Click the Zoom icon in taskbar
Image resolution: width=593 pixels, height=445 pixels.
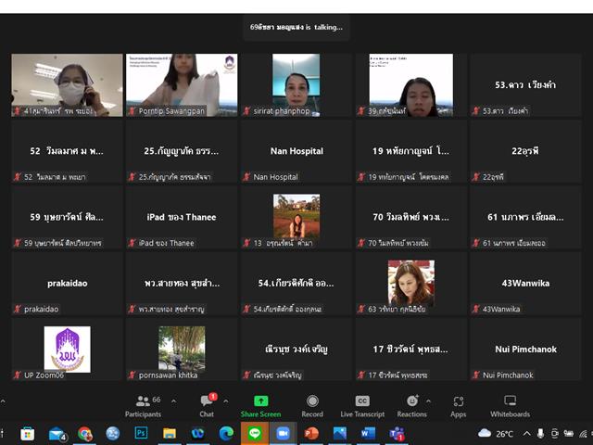[x=283, y=433]
